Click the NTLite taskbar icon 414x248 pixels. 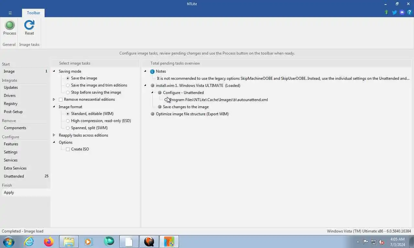[169, 242]
